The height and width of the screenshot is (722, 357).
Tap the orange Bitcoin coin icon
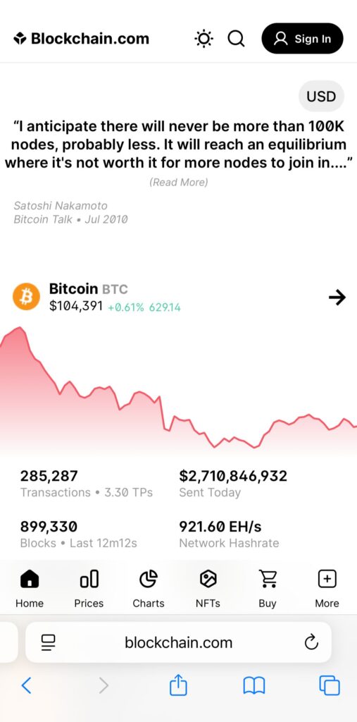pos(26,297)
